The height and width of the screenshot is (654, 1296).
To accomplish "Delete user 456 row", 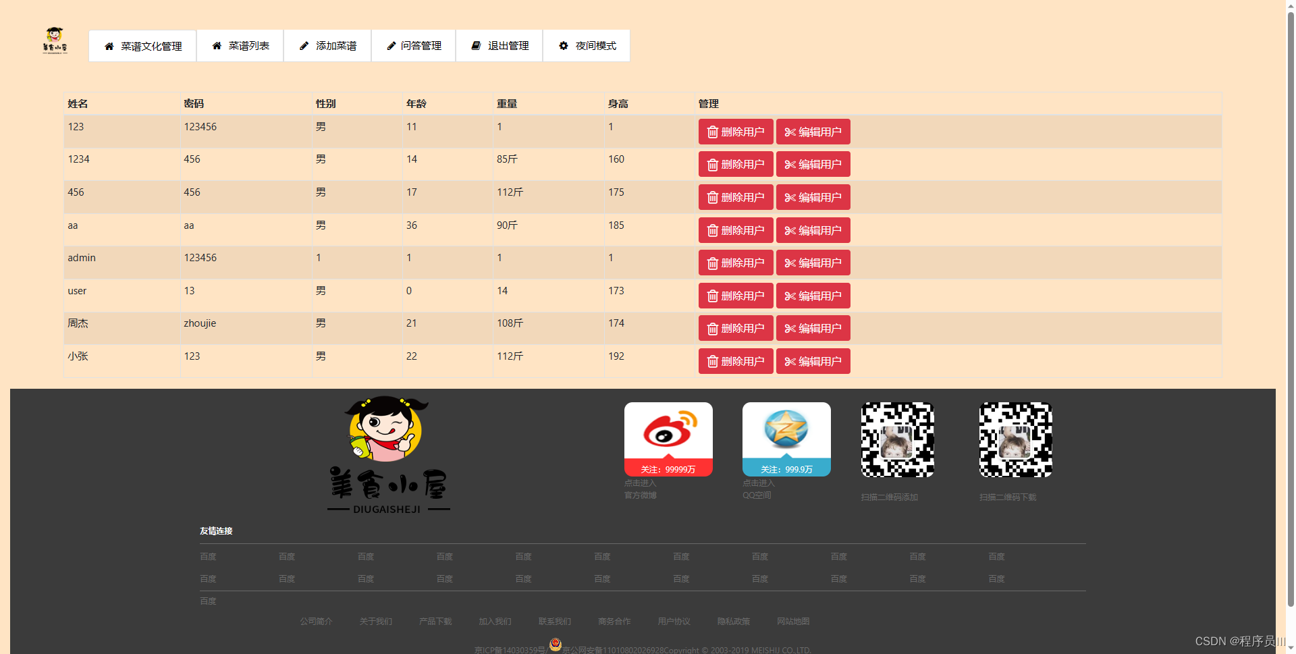I will click(736, 197).
